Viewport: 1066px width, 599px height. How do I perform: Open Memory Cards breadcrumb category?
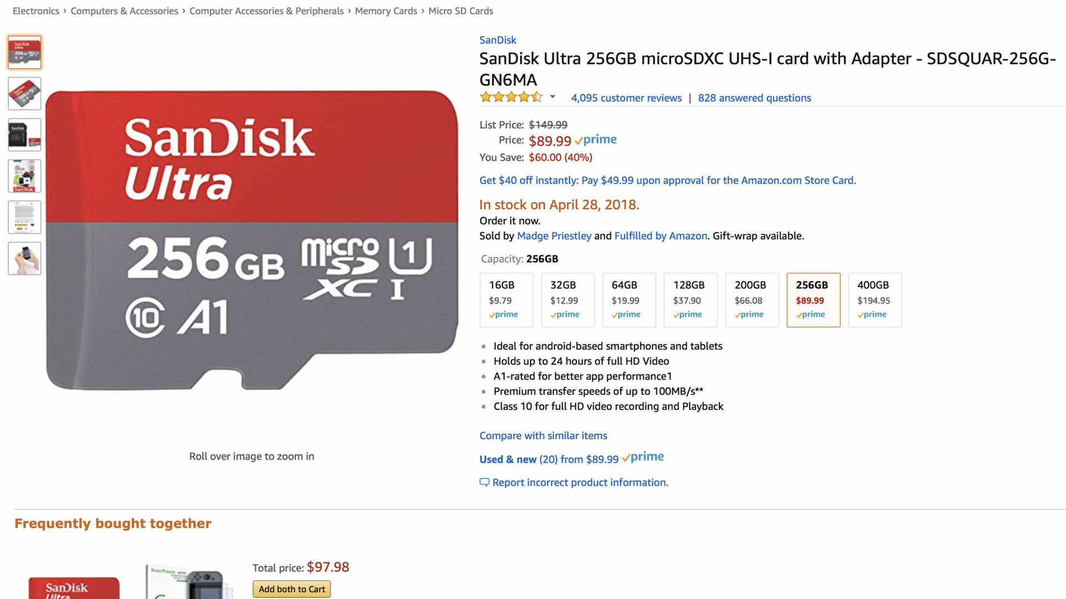tap(386, 11)
